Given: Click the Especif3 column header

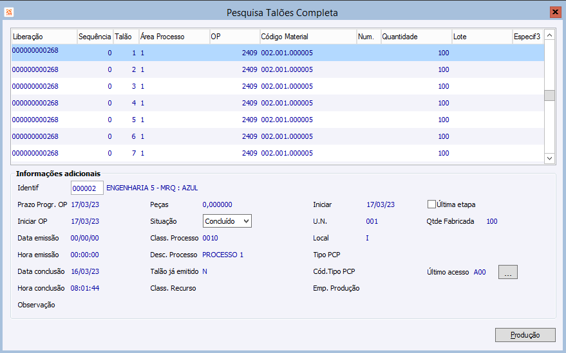Looking at the screenshot, I should tap(528, 37).
